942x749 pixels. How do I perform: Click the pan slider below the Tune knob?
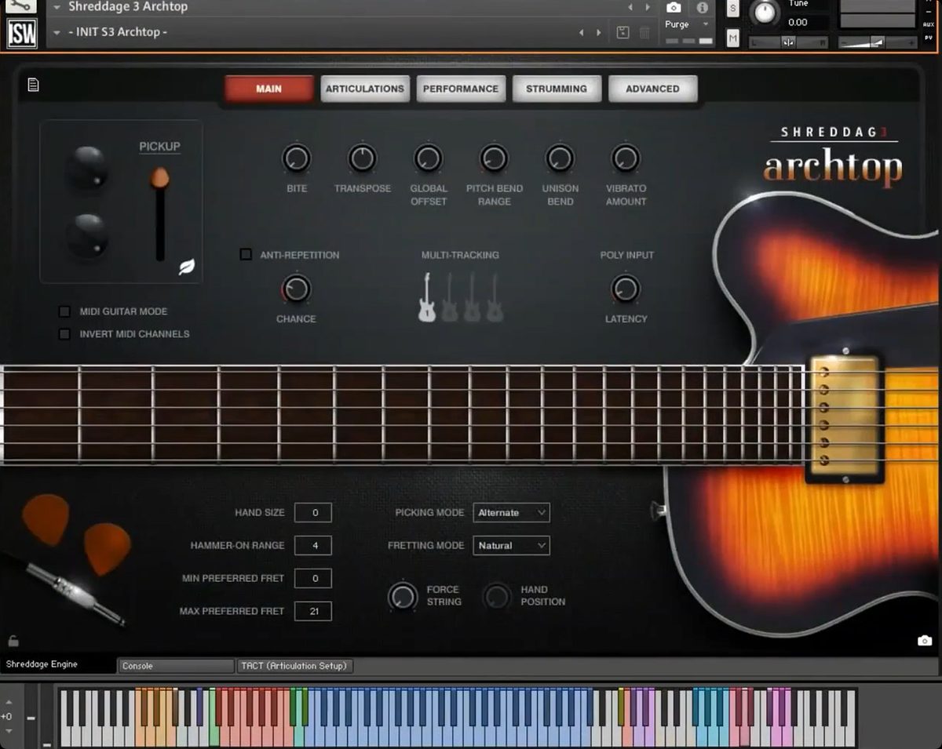point(788,42)
